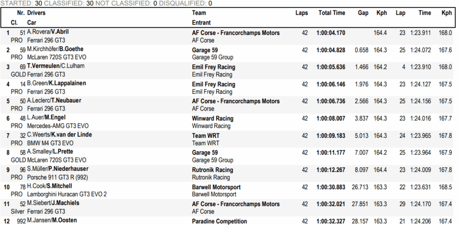This screenshot has height=225, width=458.
Task: Click the Total Time column header
Action: [x=331, y=13]
